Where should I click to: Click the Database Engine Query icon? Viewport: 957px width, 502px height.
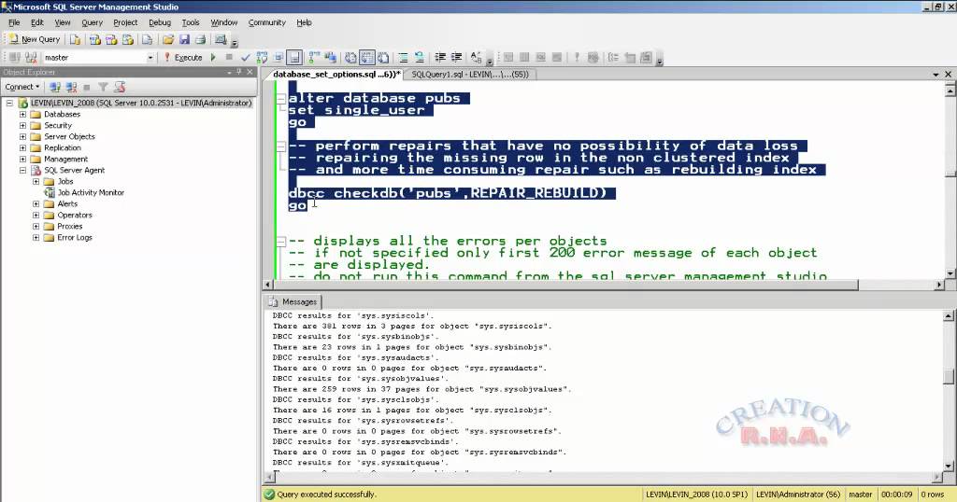[x=75, y=39]
